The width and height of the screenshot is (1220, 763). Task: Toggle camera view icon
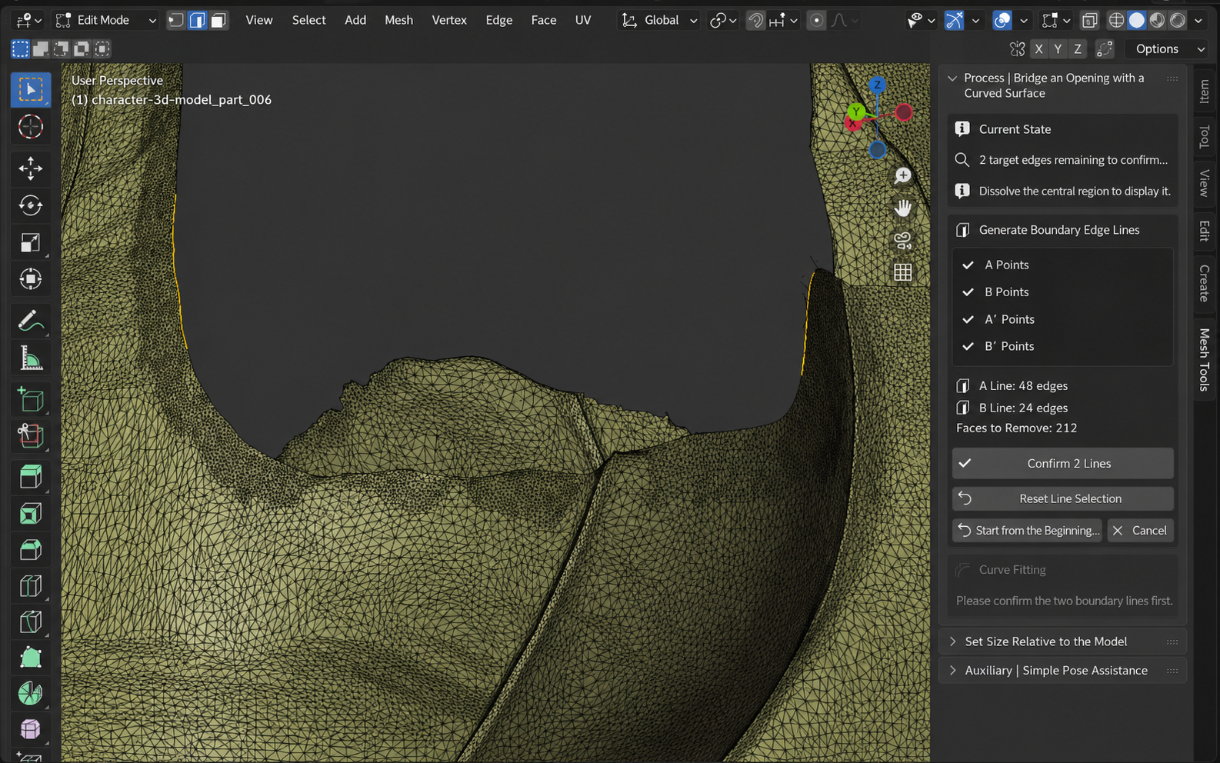coord(903,240)
